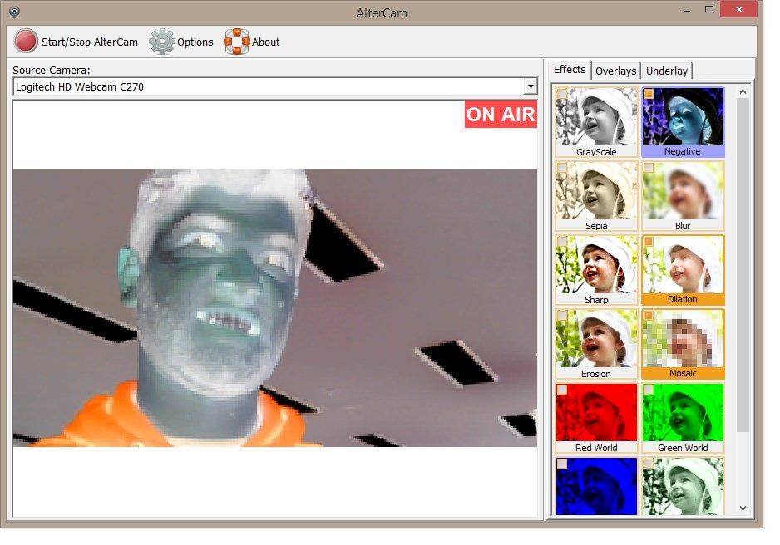Uncheck the Mosaic effect checkbox
The image size is (780, 545).
649,316
